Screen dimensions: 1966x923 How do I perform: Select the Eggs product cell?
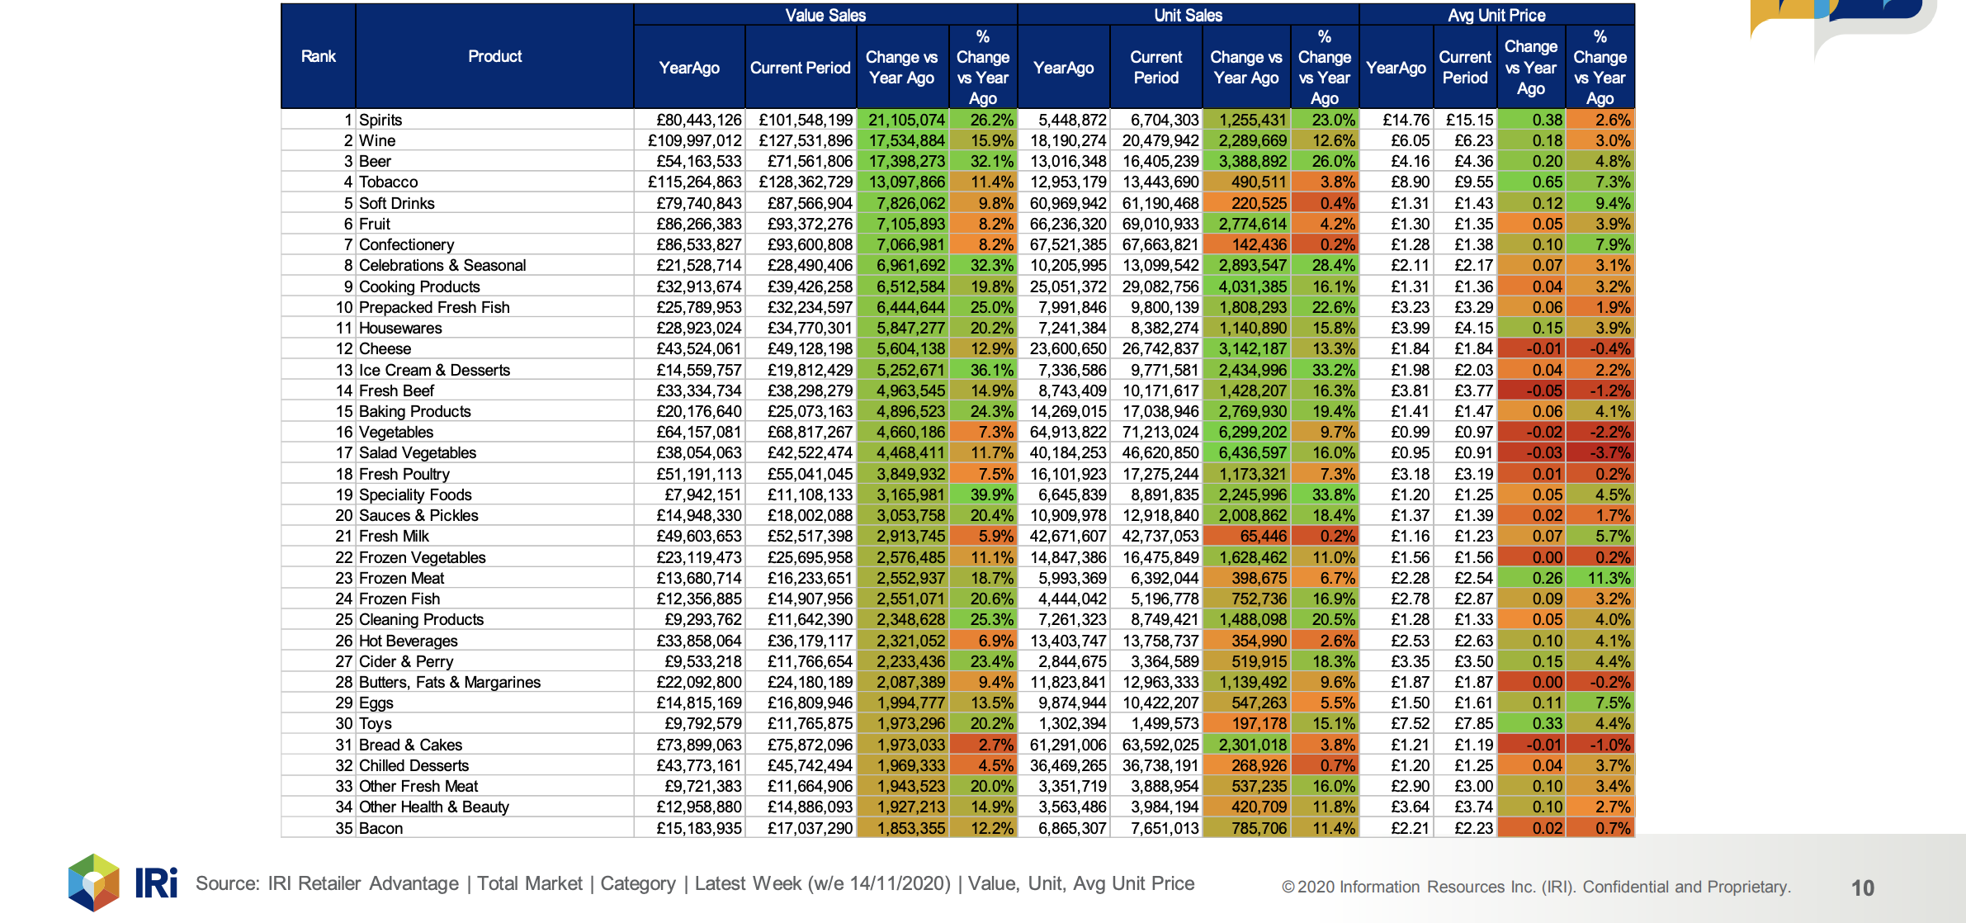494,703
